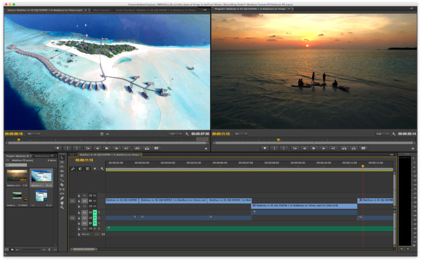Viewport: 421px width, 261px height.
Task: Open the Full resolution dropdown in Program monitor
Action: (x=382, y=133)
